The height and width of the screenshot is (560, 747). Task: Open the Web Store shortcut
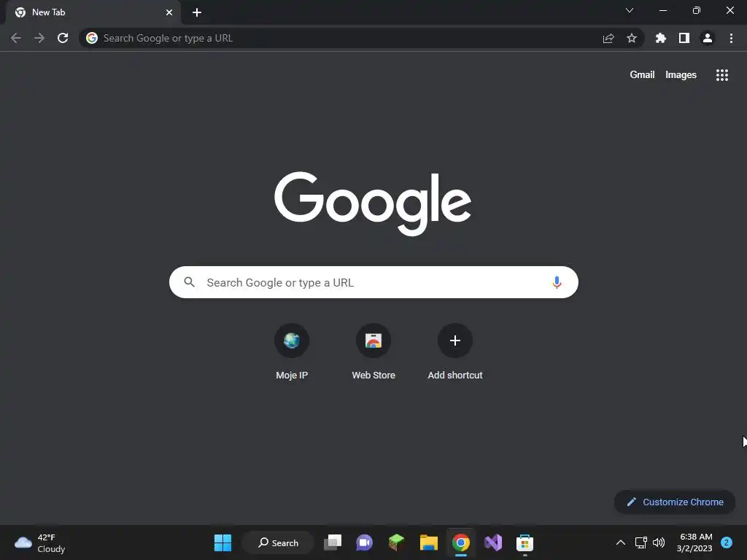[373, 351]
